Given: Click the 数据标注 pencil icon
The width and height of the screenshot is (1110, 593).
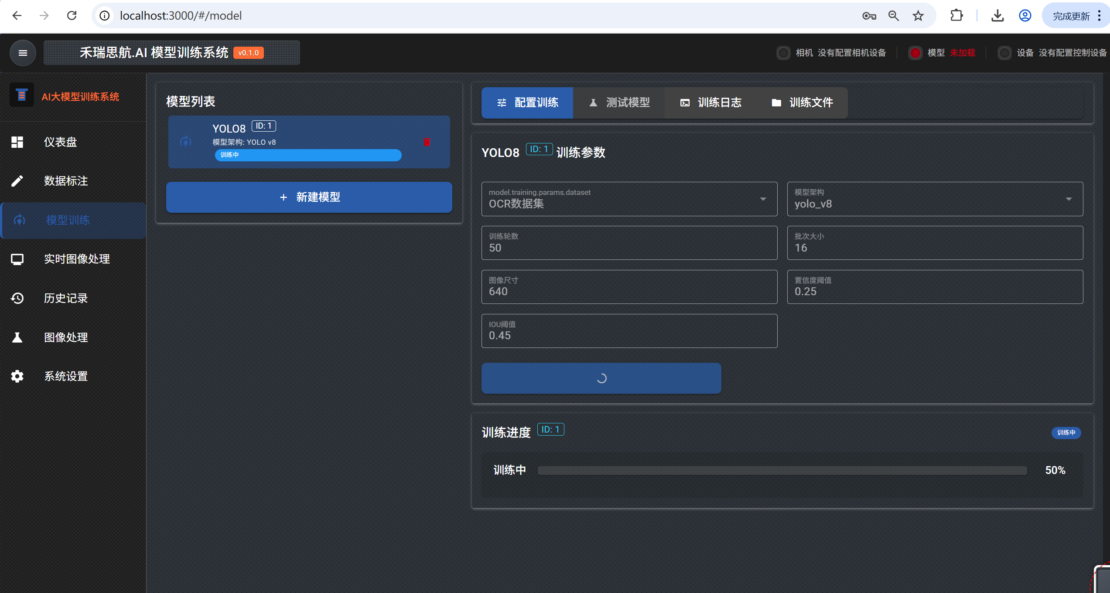Looking at the screenshot, I should (x=17, y=181).
